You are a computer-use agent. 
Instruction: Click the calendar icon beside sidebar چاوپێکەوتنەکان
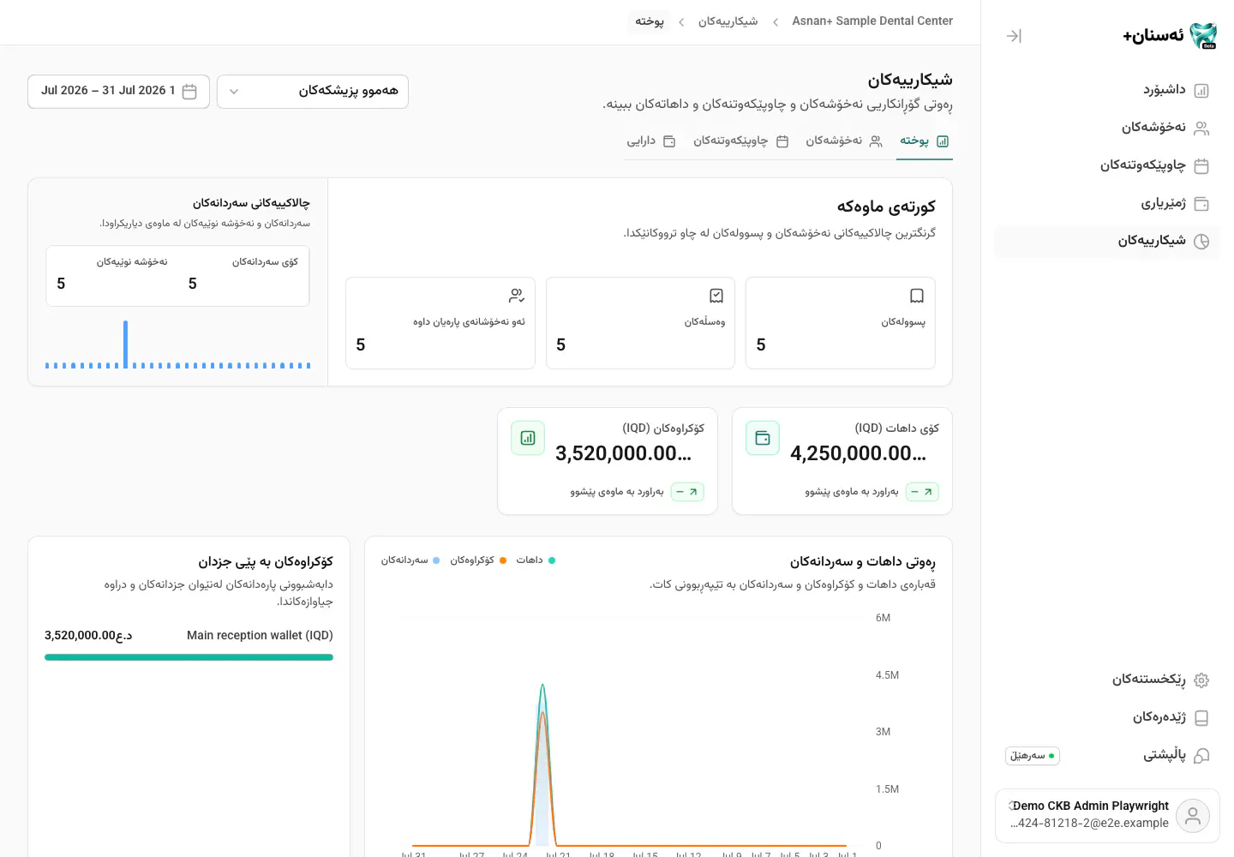tap(1201, 166)
